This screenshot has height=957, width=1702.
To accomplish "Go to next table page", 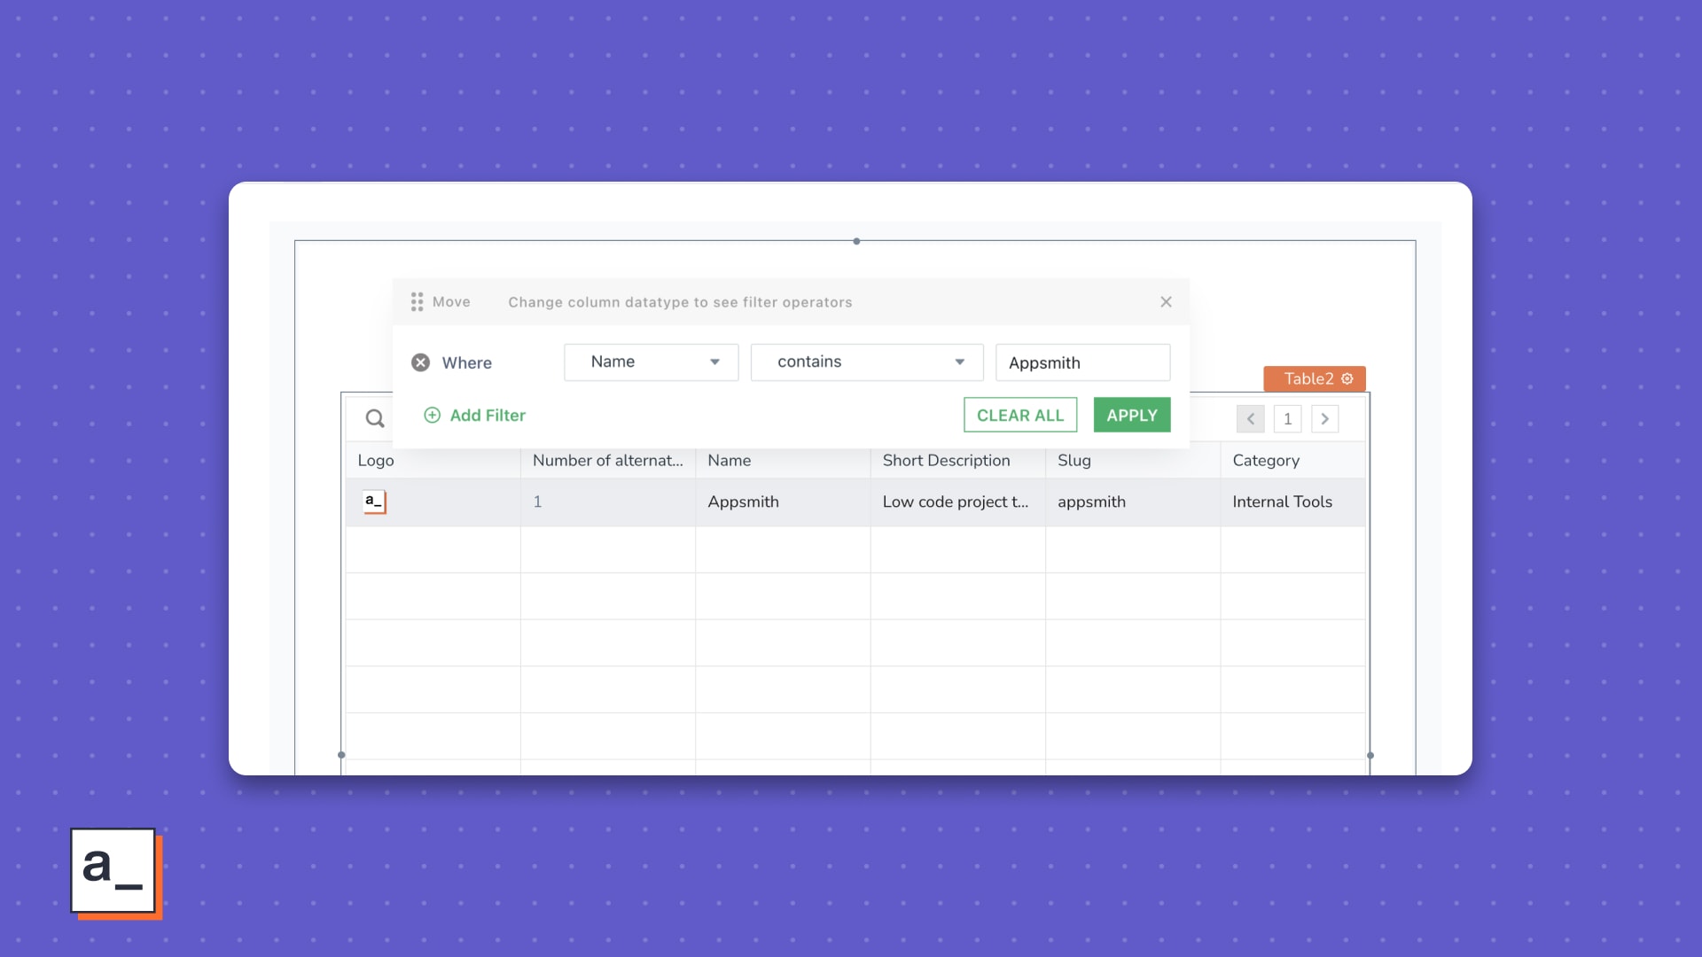I will 1324,418.
